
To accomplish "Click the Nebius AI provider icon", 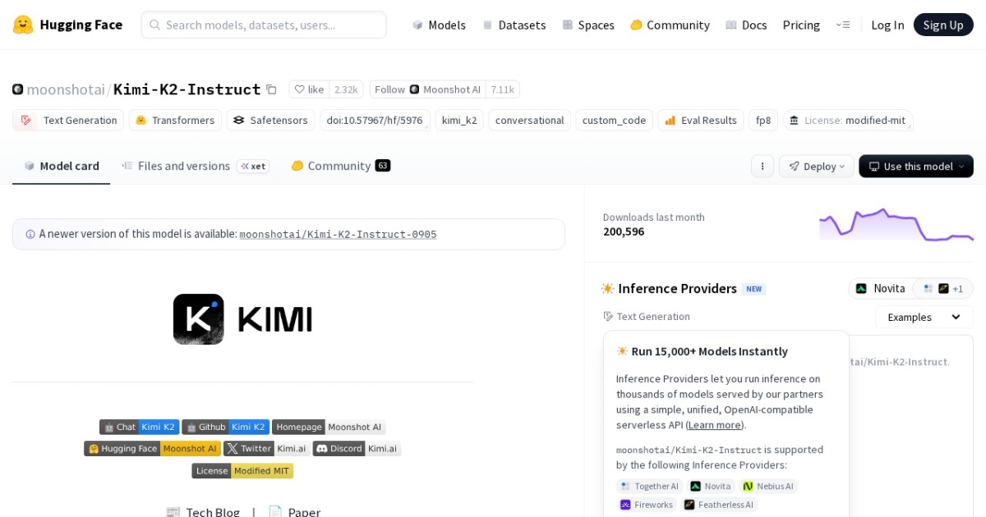I will (x=748, y=485).
